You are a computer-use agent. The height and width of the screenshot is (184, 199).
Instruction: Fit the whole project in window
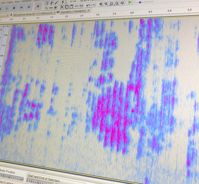tap(117, 3)
